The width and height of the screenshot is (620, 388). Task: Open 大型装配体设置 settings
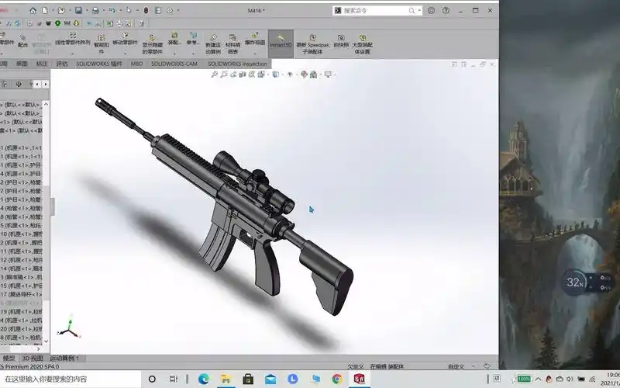pyautogui.click(x=362, y=44)
